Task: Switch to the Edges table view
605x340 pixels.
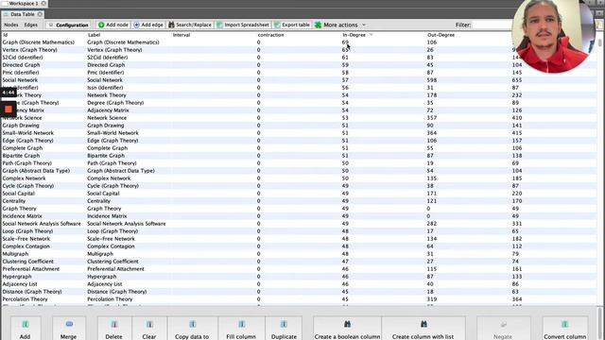Action: pos(31,25)
